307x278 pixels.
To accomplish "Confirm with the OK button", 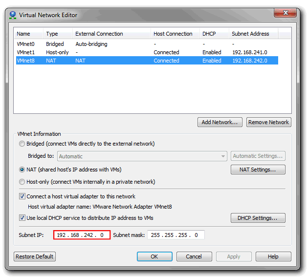I will point(154,257).
